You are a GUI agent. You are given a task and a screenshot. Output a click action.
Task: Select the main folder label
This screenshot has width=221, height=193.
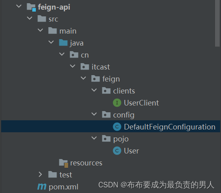[x=68, y=31]
